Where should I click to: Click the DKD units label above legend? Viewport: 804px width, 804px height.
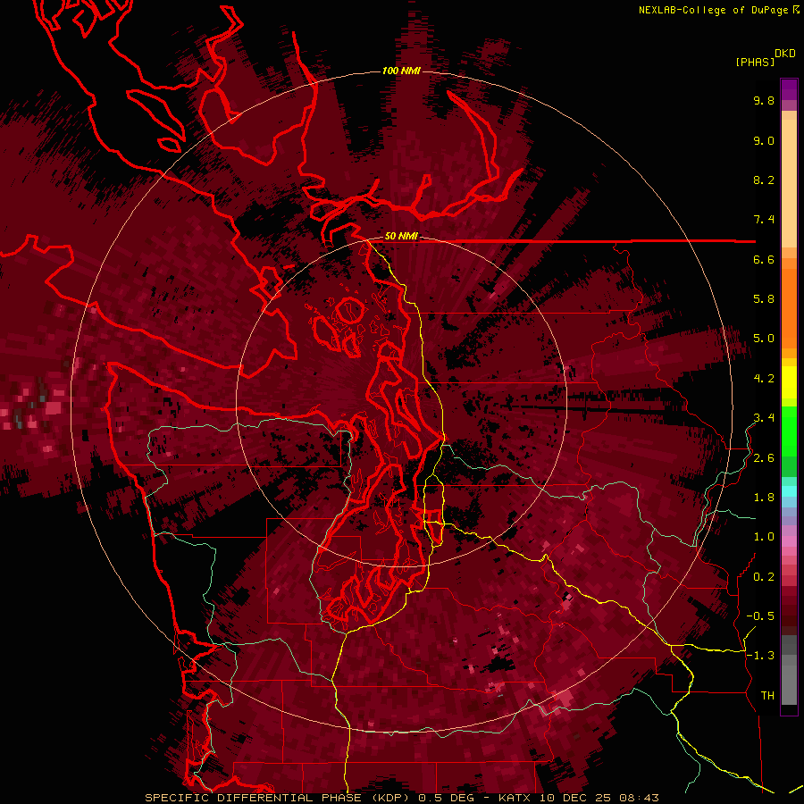click(x=785, y=54)
